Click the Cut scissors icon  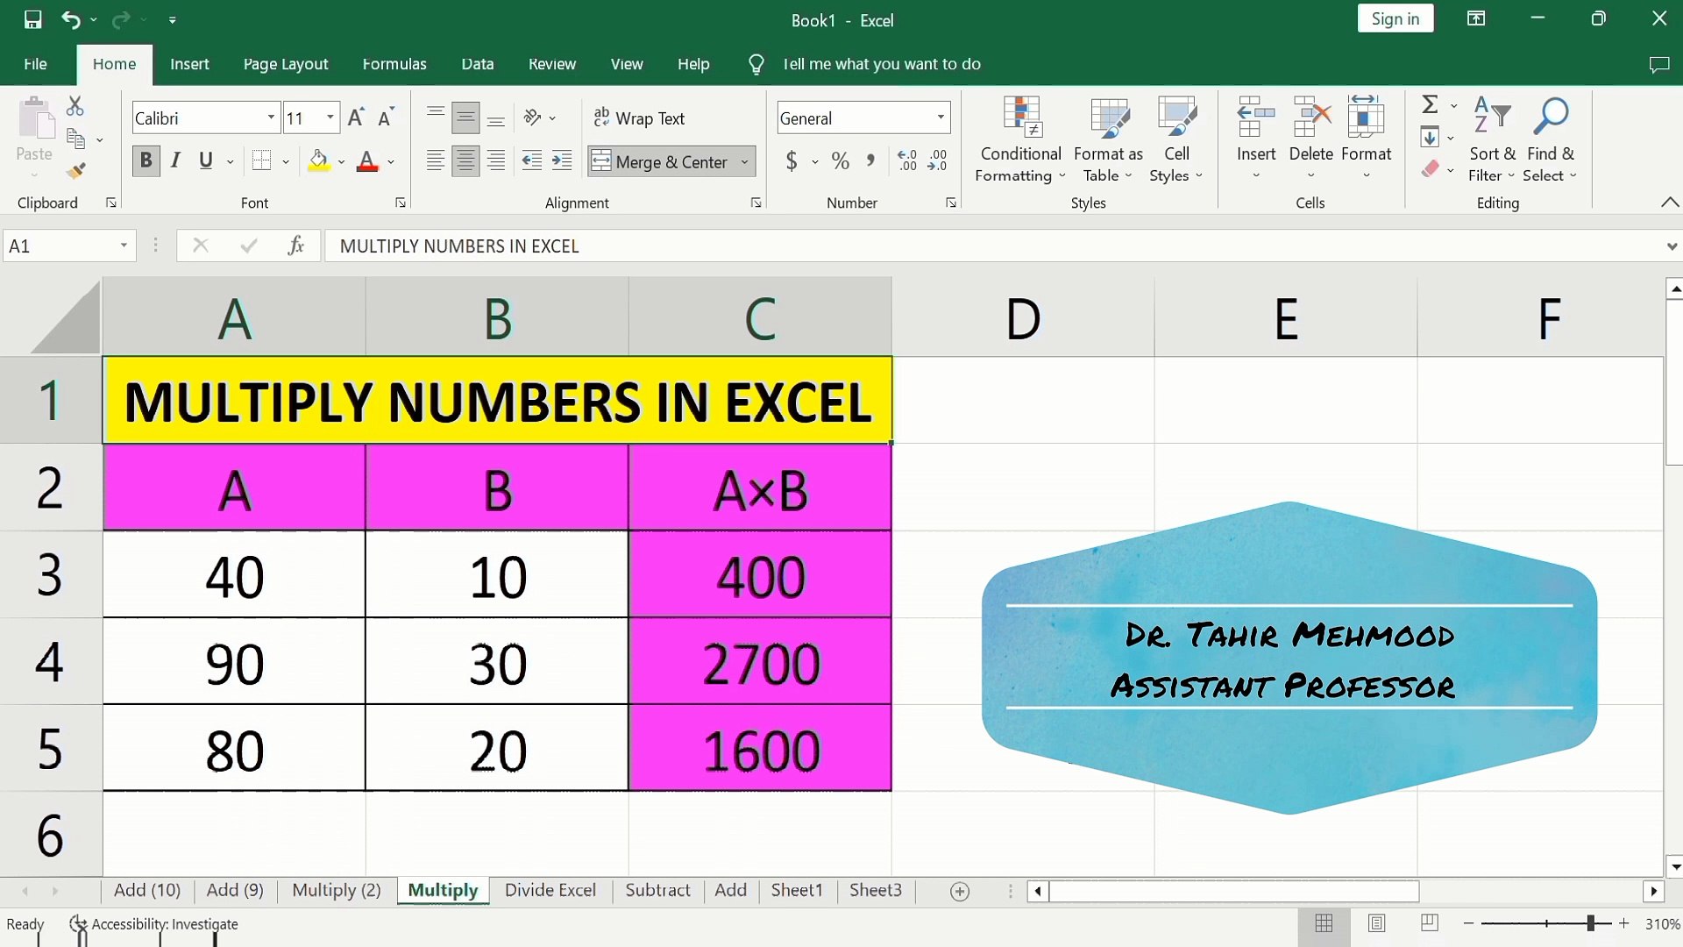(75, 107)
